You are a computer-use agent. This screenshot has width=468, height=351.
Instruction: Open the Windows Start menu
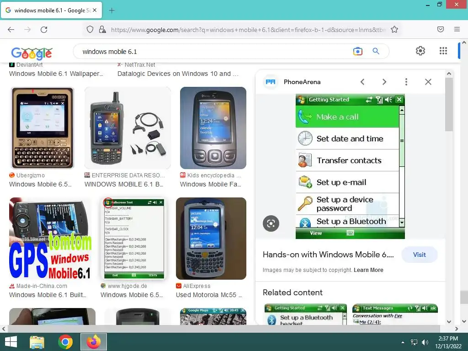11,342
